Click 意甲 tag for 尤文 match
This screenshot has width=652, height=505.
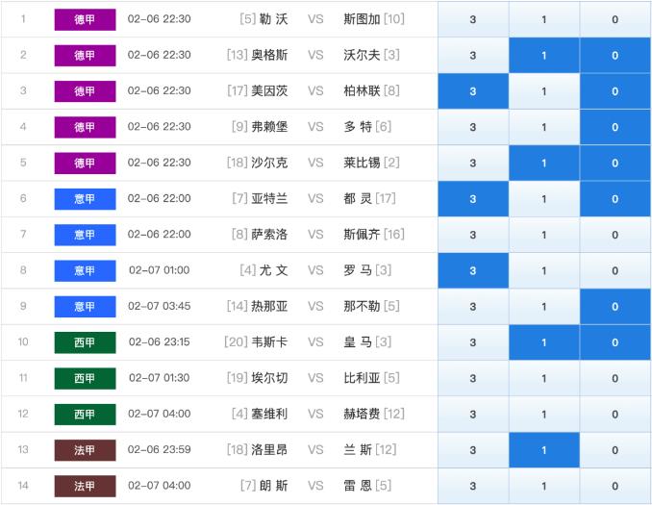[85, 271]
